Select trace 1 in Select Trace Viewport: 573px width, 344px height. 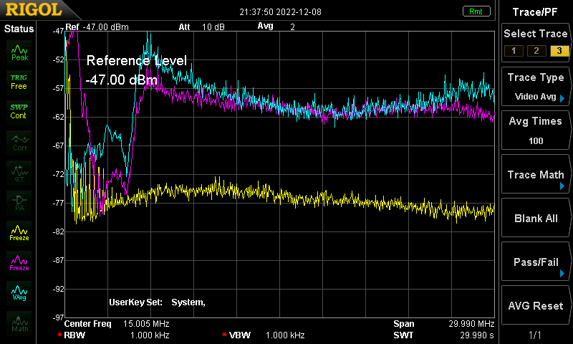click(x=514, y=51)
